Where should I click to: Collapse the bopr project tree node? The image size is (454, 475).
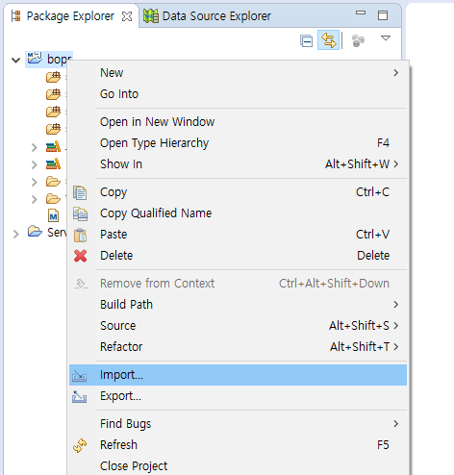pos(15,60)
